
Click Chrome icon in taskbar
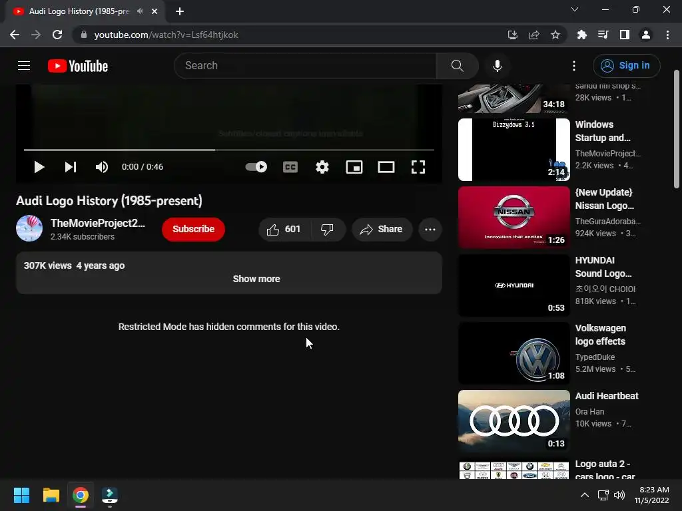(x=81, y=495)
